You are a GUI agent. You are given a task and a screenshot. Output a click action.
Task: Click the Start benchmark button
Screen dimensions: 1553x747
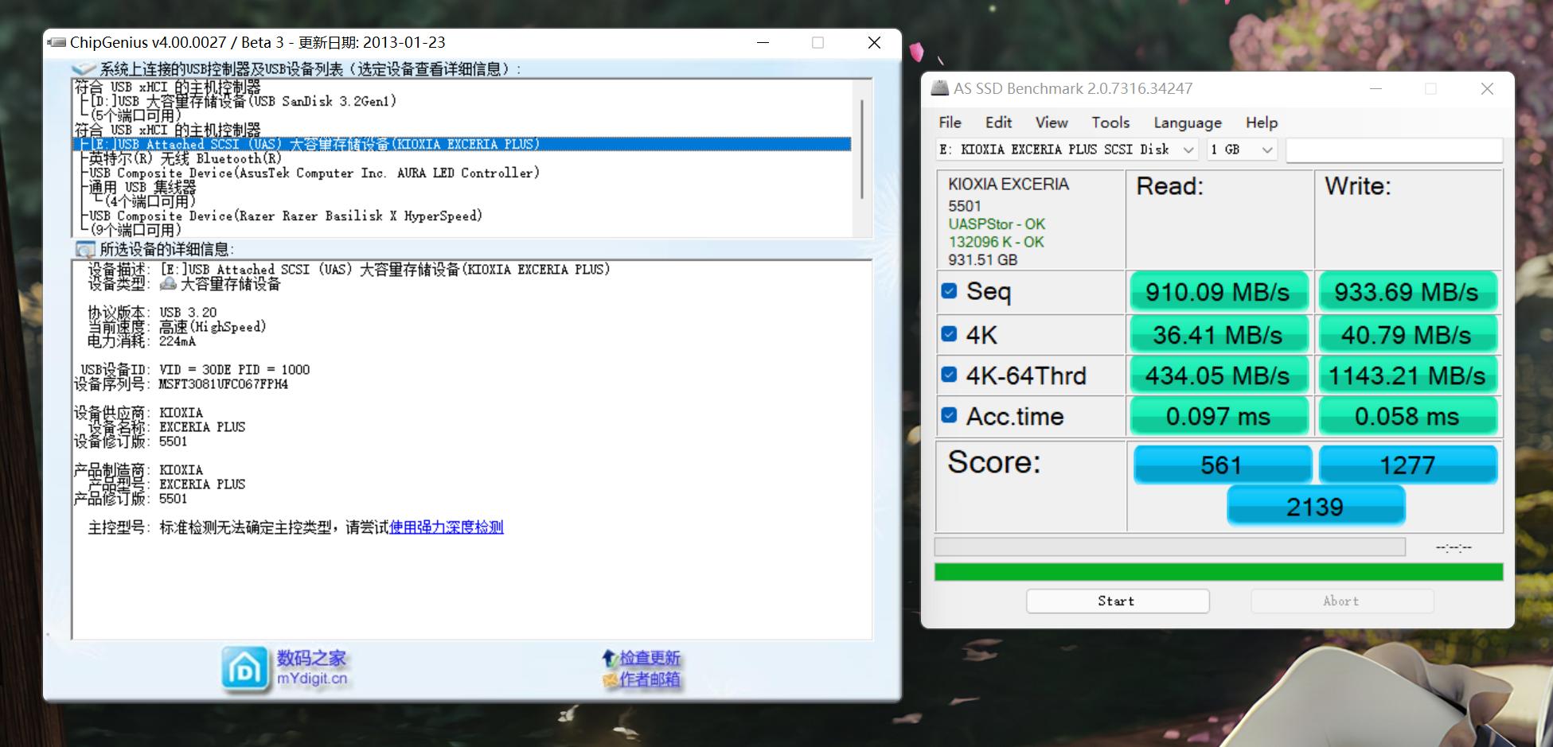(x=1118, y=601)
